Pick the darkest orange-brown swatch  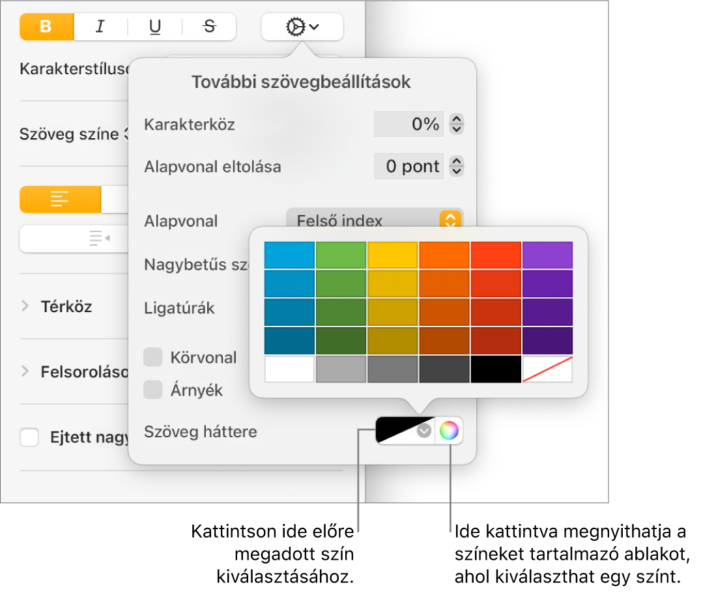point(444,341)
